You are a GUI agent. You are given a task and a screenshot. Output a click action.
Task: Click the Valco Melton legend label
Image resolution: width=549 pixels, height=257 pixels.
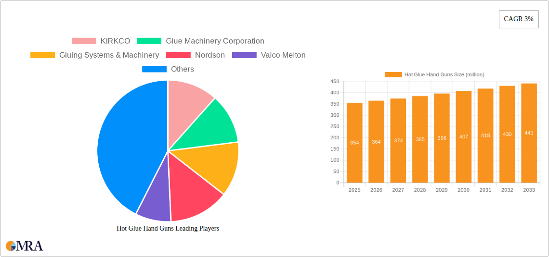(283, 55)
